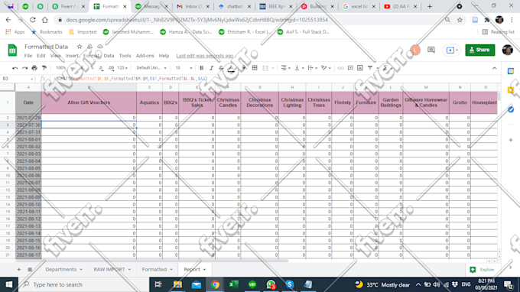This screenshot has height=292, width=520.
Task: Open the Departments sheet tab dropdown arrow
Action: pyautogui.click(x=81, y=270)
